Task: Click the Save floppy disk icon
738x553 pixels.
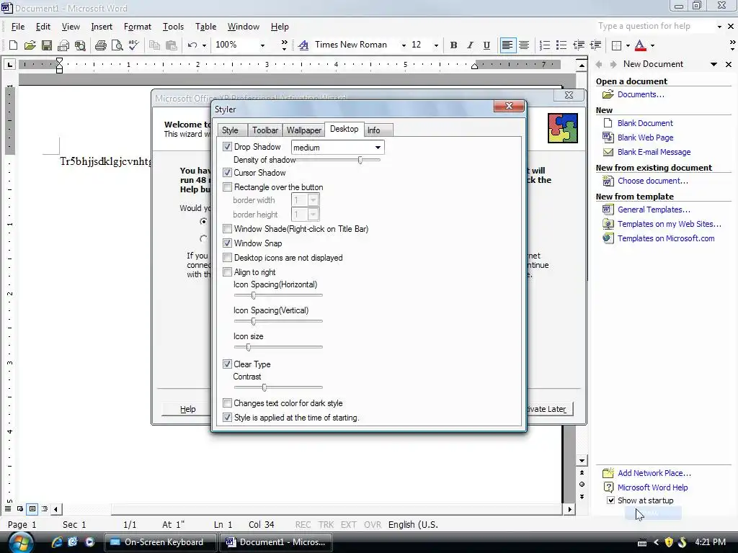Action: [x=47, y=45]
